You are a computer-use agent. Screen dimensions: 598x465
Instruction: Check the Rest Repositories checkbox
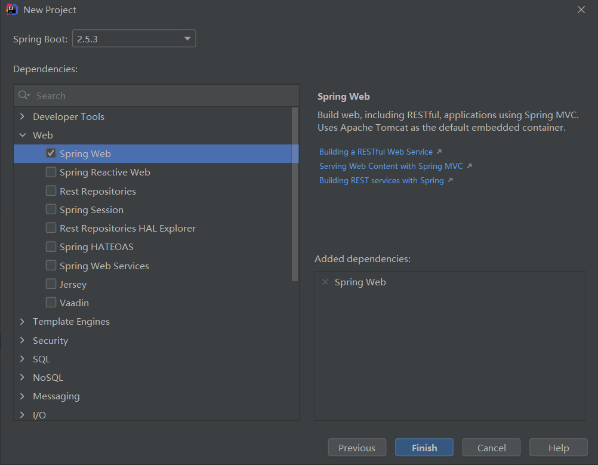pyautogui.click(x=51, y=191)
